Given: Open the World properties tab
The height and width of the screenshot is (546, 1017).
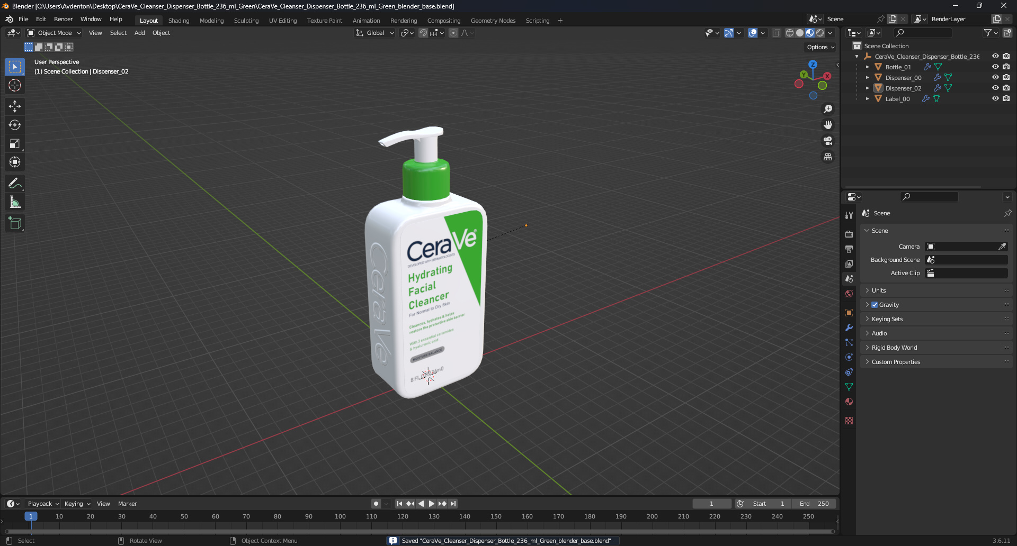Looking at the screenshot, I should pos(849,293).
